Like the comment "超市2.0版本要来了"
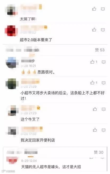This screenshot has height=174, width=110. pos(94,30)
